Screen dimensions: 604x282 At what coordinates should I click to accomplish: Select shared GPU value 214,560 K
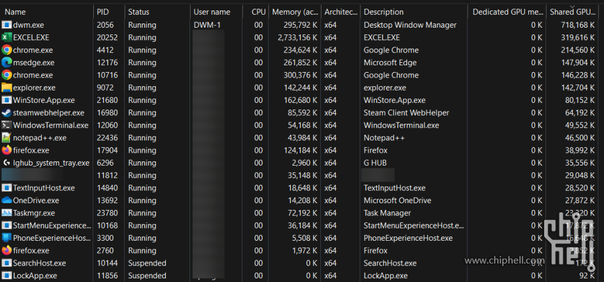tap(577, 50)
